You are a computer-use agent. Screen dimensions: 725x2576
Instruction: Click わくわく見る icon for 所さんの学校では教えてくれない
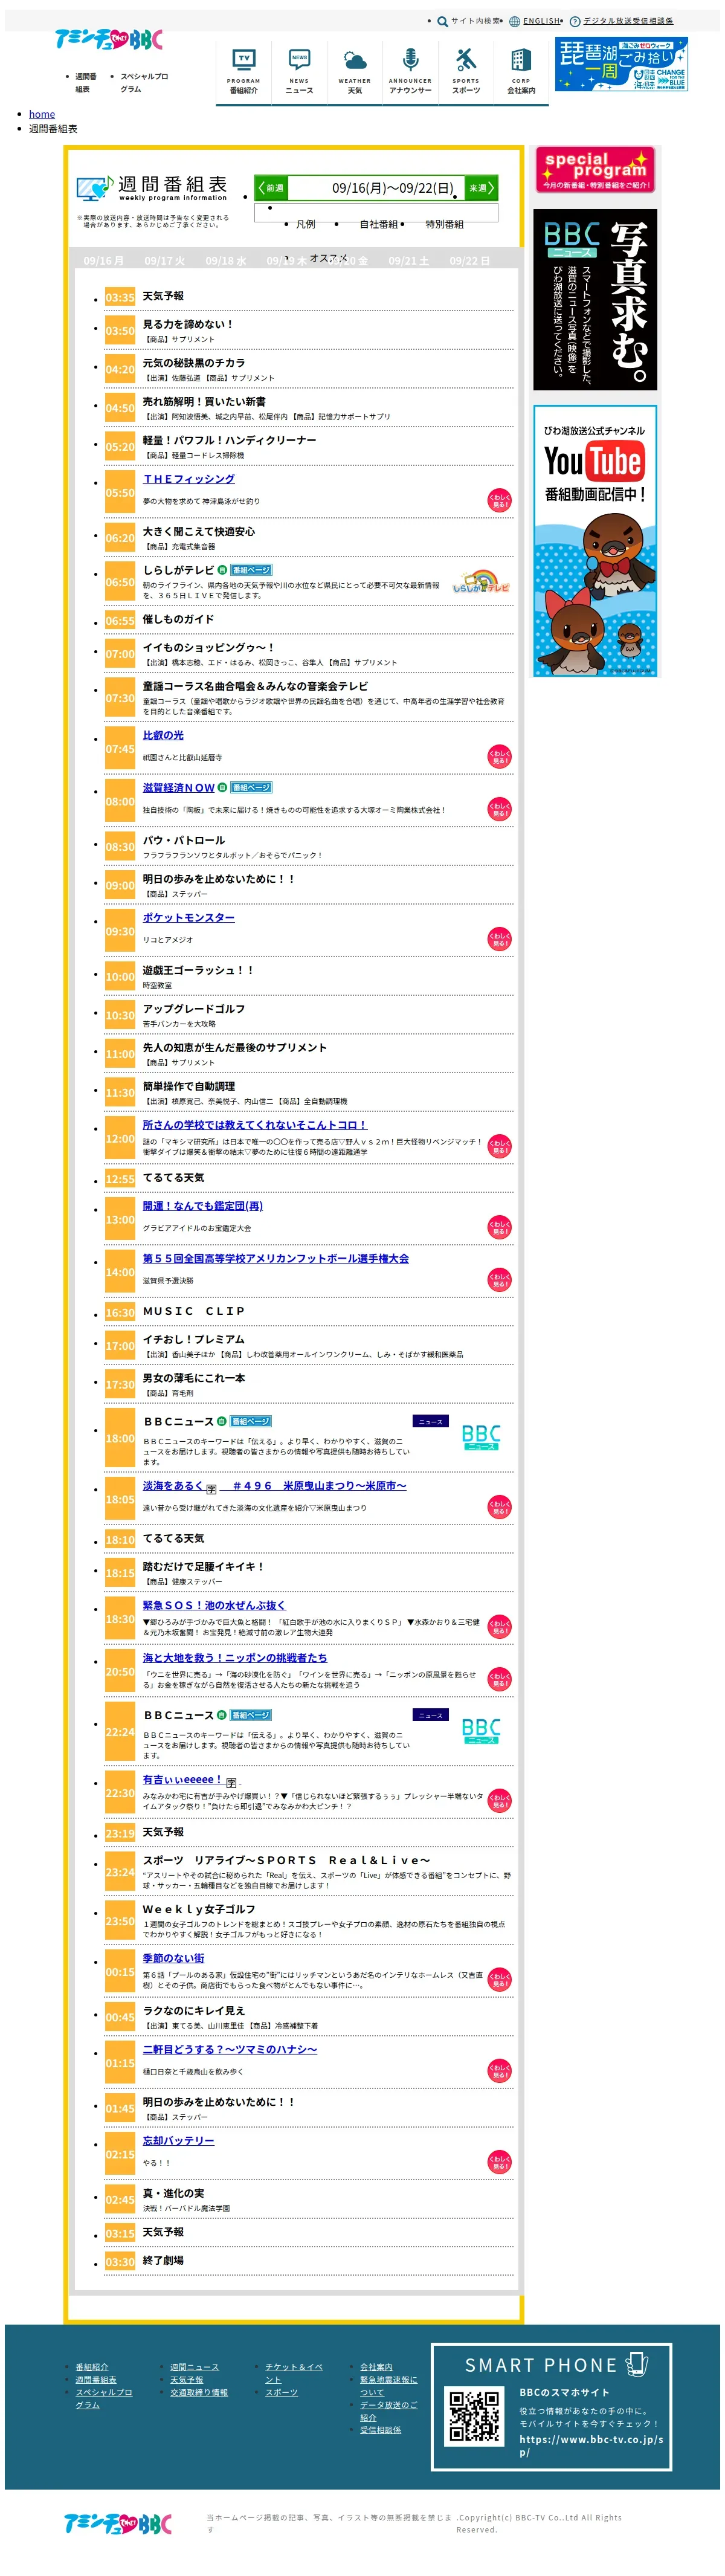[x=499, y=1146]
